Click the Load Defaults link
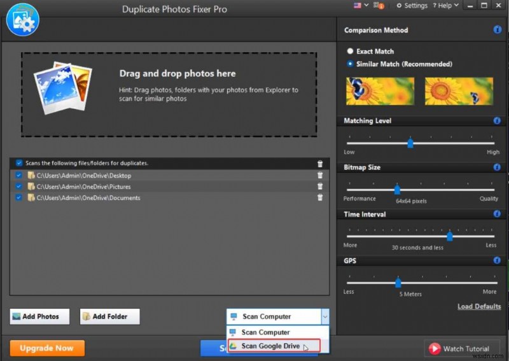Viewport: 509px width, 361px height. [479, 306]
